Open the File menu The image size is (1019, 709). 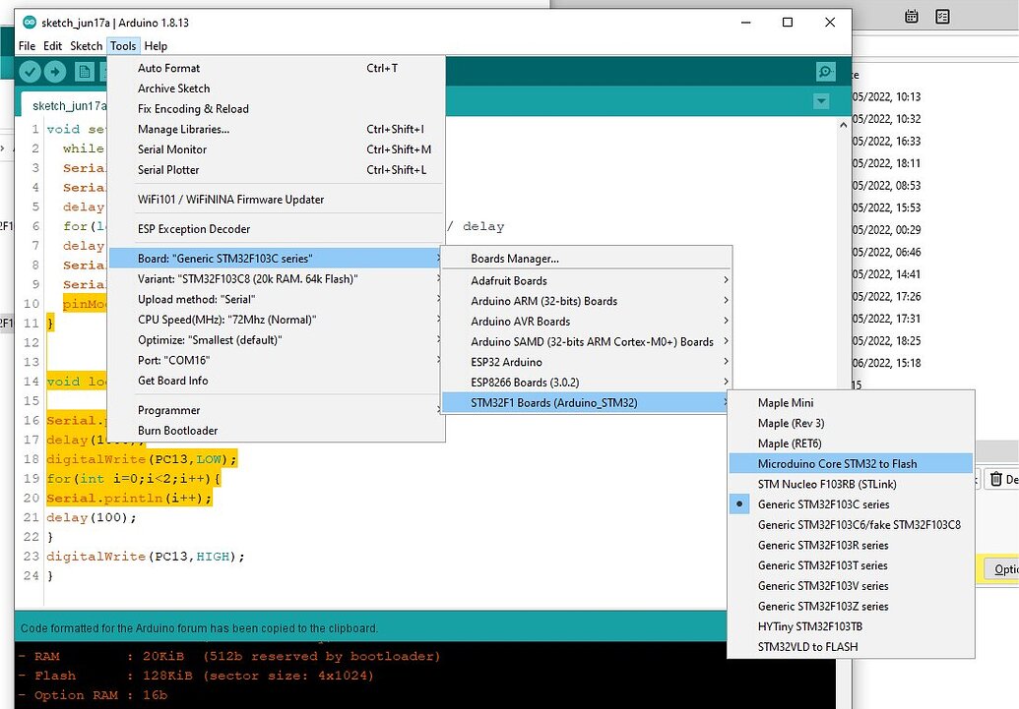tap(26, 45)
